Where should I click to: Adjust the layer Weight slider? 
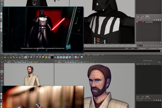[151, 43]
